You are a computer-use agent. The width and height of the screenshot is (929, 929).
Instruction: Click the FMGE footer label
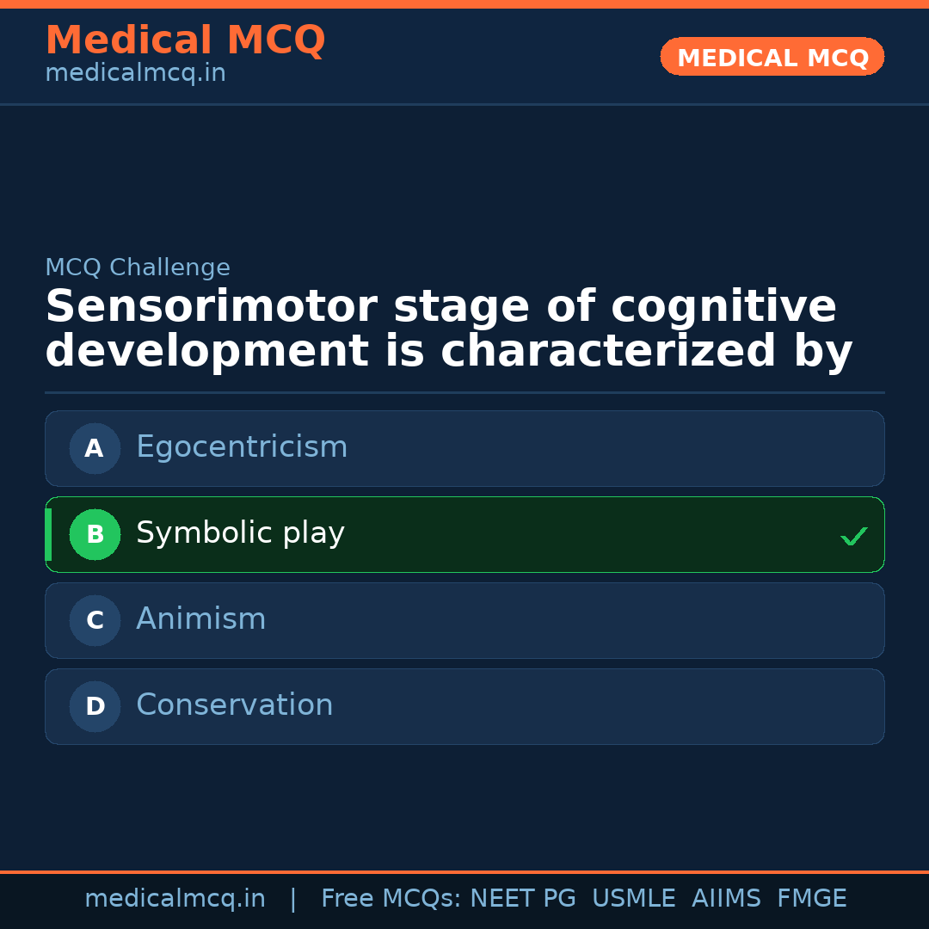click(x=811, y=899)
